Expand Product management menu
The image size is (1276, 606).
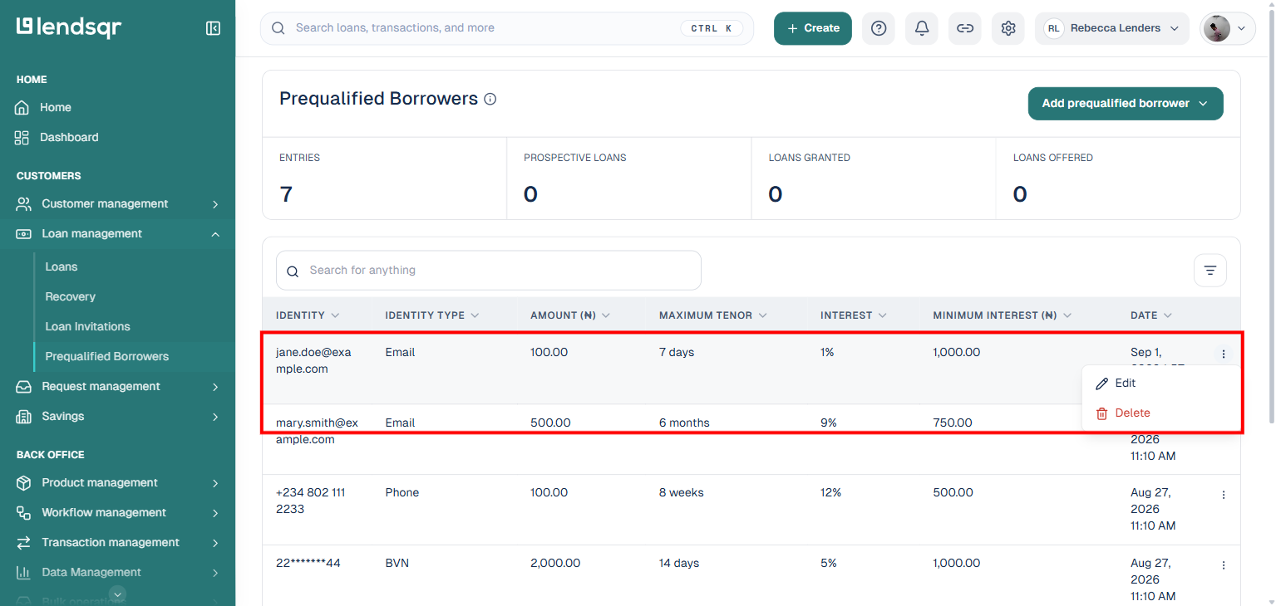(x=118, y=483)
